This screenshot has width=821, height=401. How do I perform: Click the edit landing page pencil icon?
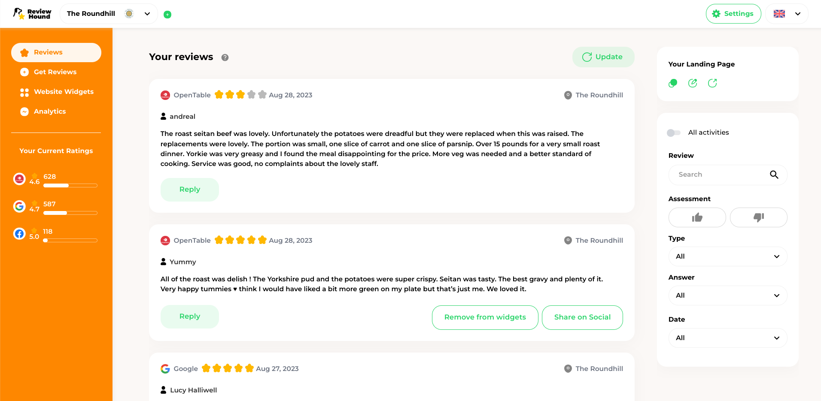693,83
